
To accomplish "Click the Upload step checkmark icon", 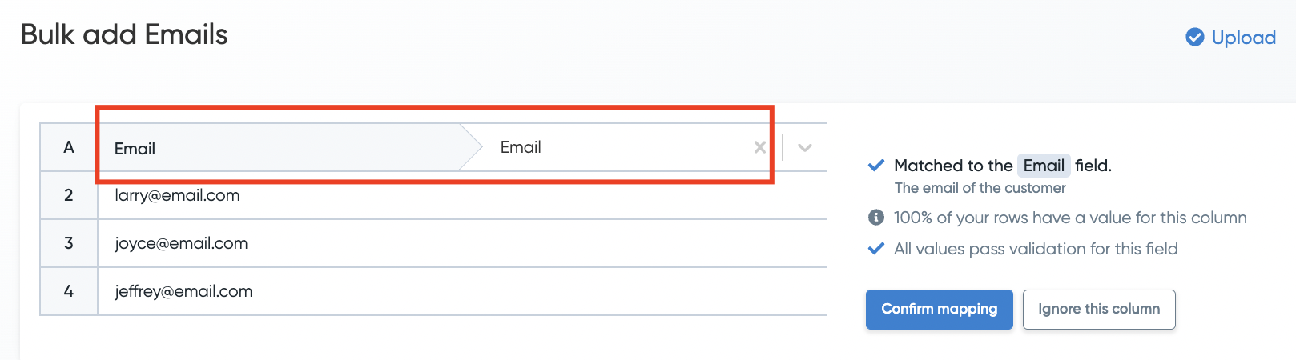I will [x=1194, y=37].
